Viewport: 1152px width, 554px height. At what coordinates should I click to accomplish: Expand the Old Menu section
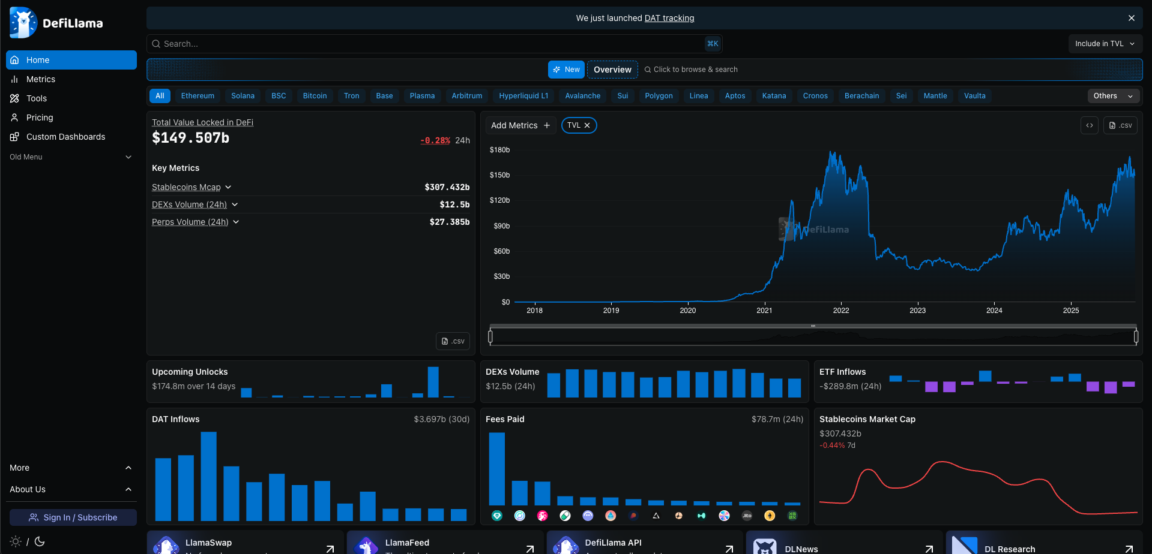coord(71,157)
